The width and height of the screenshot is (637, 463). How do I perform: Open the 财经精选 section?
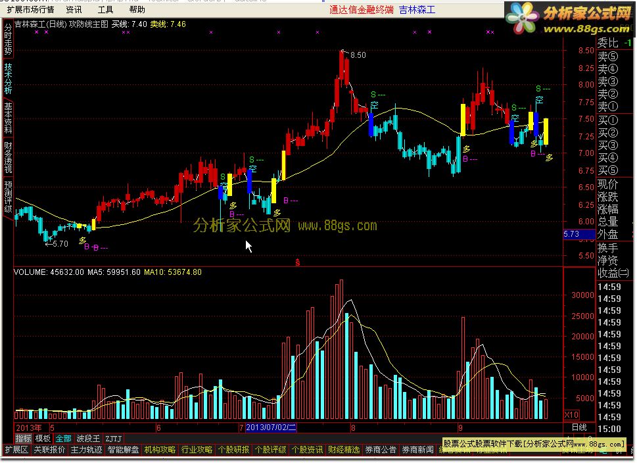click(344, 450)
